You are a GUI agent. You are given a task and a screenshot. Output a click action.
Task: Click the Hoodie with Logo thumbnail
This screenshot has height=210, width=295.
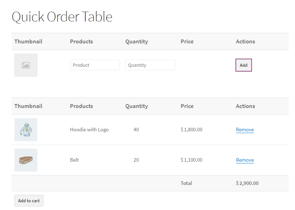(26, 130)
